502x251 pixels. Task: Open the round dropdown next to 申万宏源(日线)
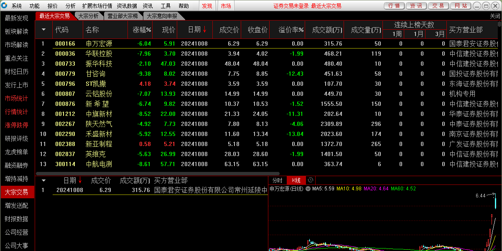point(308,189)
